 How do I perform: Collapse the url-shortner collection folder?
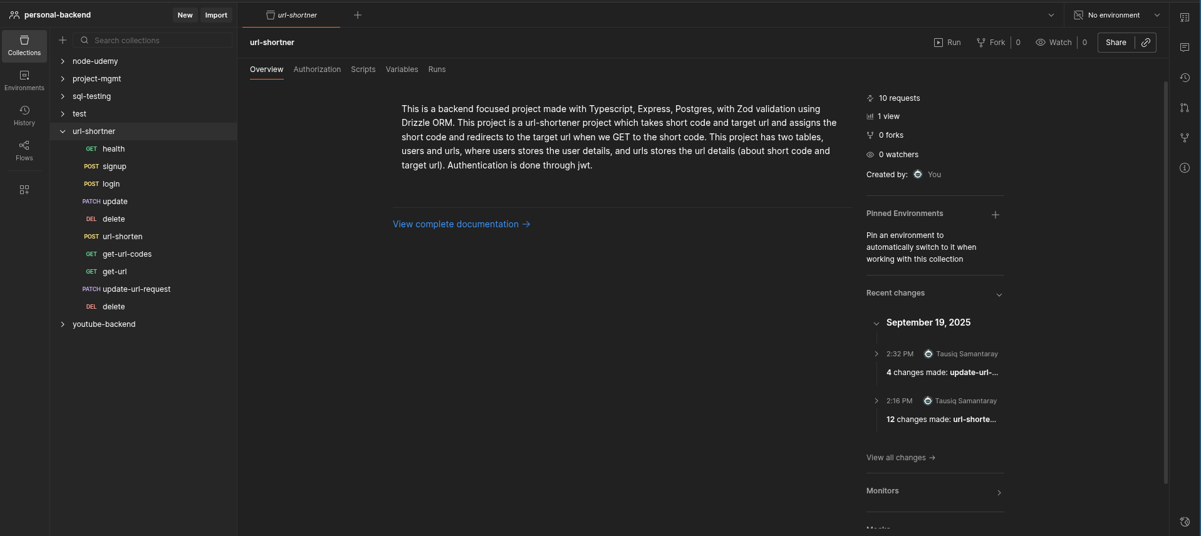63,131
